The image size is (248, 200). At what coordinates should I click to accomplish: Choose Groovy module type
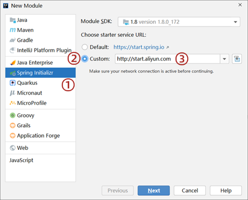pos(41,115)
